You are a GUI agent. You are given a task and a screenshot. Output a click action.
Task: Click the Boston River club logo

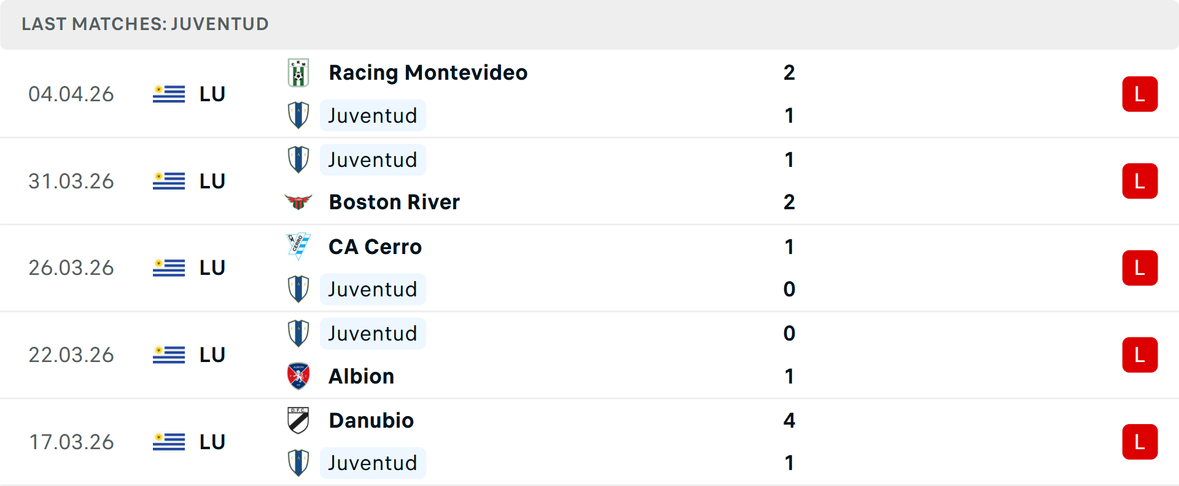pos(298,202)
